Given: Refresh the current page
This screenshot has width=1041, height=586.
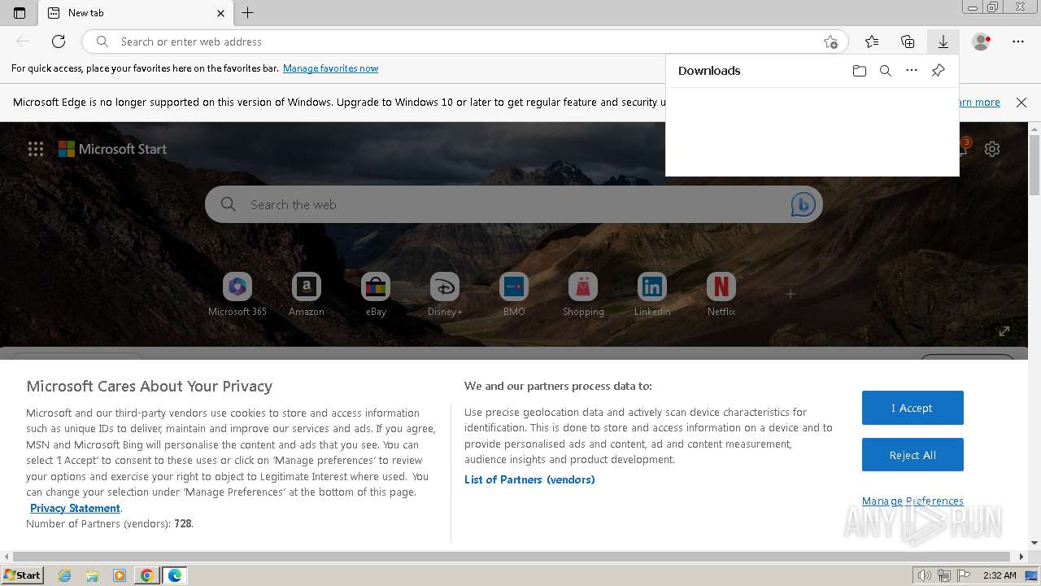Looking at the screenshot, I should point(59,42).
